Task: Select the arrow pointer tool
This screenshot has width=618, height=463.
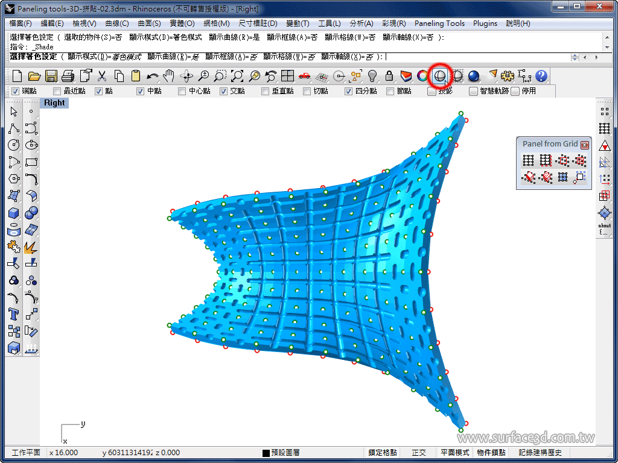Action: (14, 112)
